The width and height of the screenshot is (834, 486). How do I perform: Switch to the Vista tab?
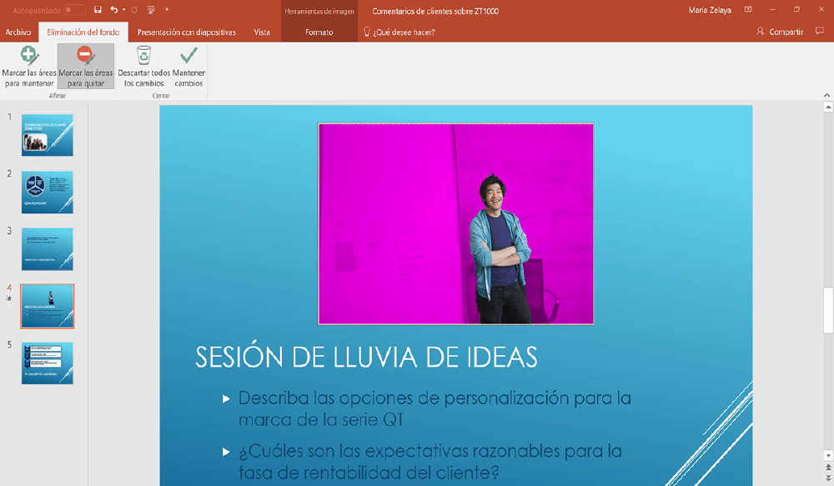[262, 31]
